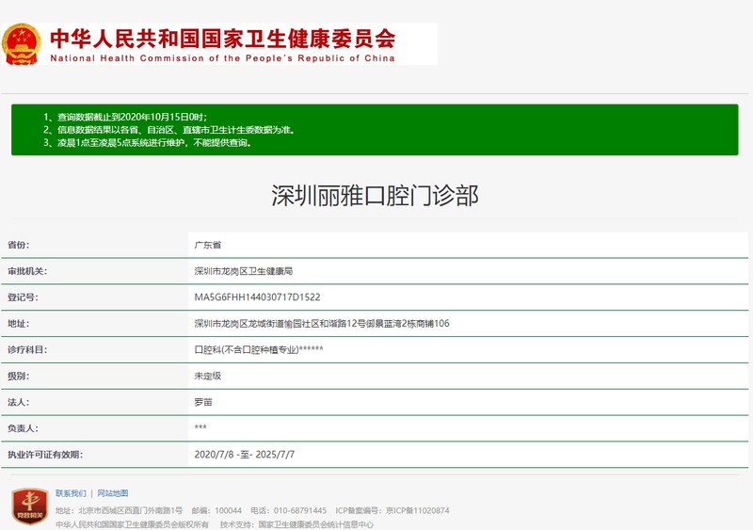Click the header title 中华人民共和国国家卫生健康委员会

[223, 39]
